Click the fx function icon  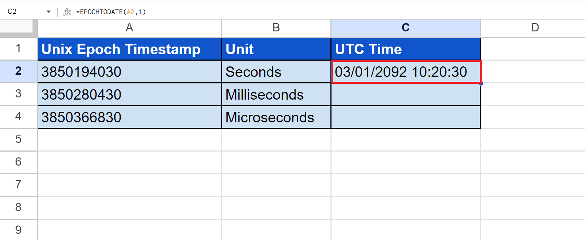[x=67, y=12]
